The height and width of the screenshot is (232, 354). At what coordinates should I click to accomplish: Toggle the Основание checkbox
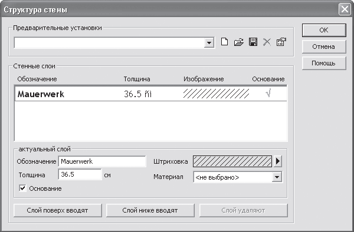point(22,188)
